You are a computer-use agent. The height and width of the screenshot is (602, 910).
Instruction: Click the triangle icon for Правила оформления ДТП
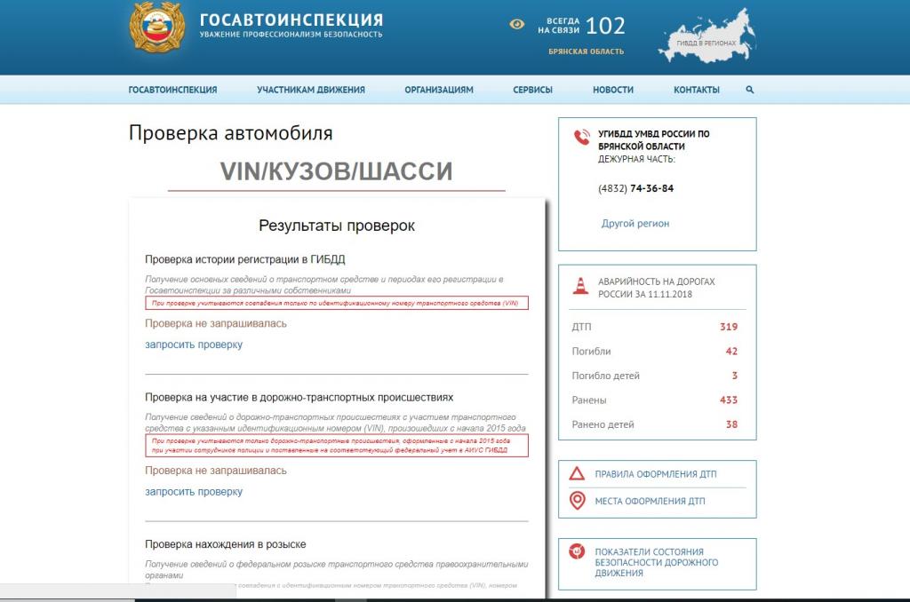click(577, 474)
